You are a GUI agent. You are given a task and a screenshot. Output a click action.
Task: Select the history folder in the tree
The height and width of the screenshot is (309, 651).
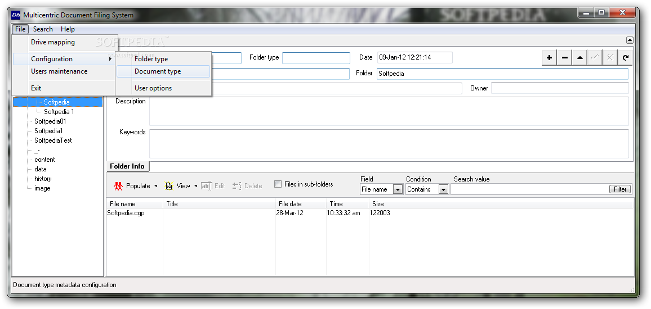pyautogui.click(x=43, y=179)
